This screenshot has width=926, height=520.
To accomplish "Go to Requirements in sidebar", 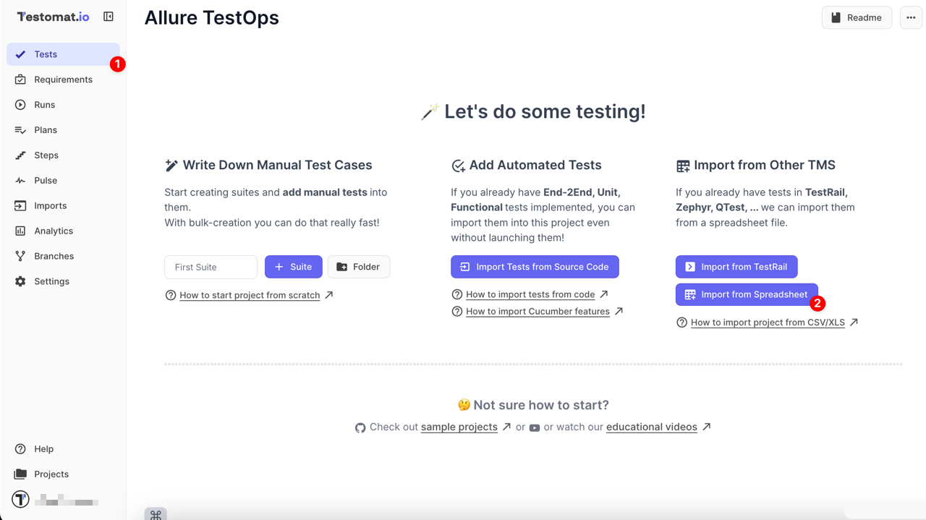I will point(63,80).
